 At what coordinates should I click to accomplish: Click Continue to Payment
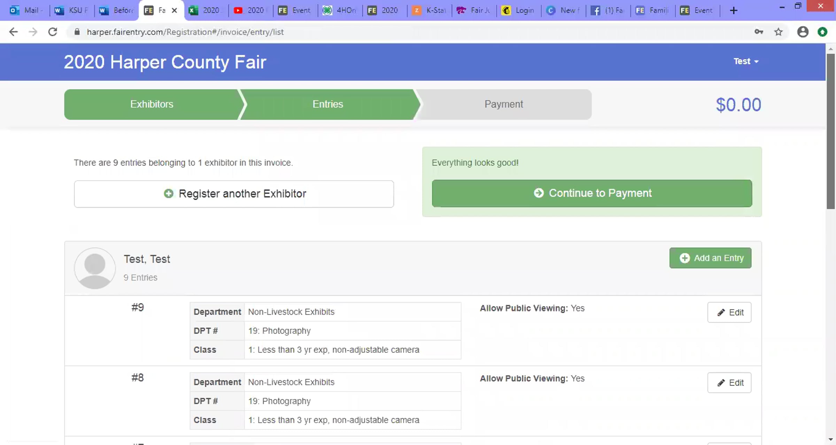pyautogui.click(x=592, y=193)
